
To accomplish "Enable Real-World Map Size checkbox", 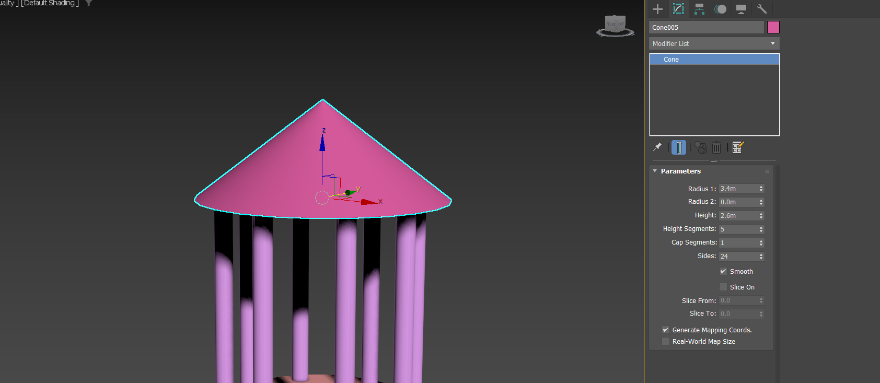I will tap(666, 341).
